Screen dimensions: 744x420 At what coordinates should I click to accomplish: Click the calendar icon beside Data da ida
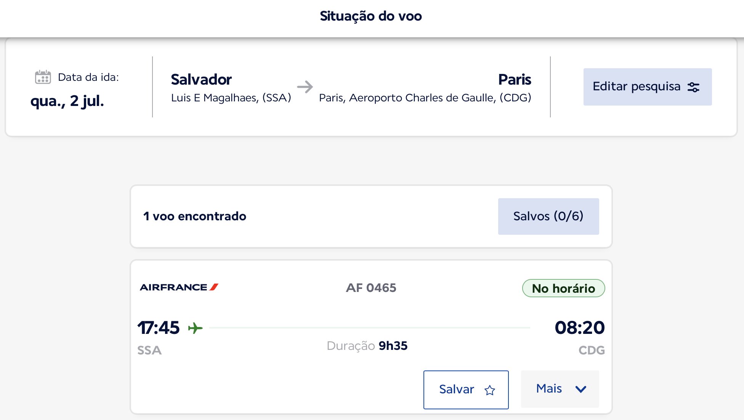43,77
